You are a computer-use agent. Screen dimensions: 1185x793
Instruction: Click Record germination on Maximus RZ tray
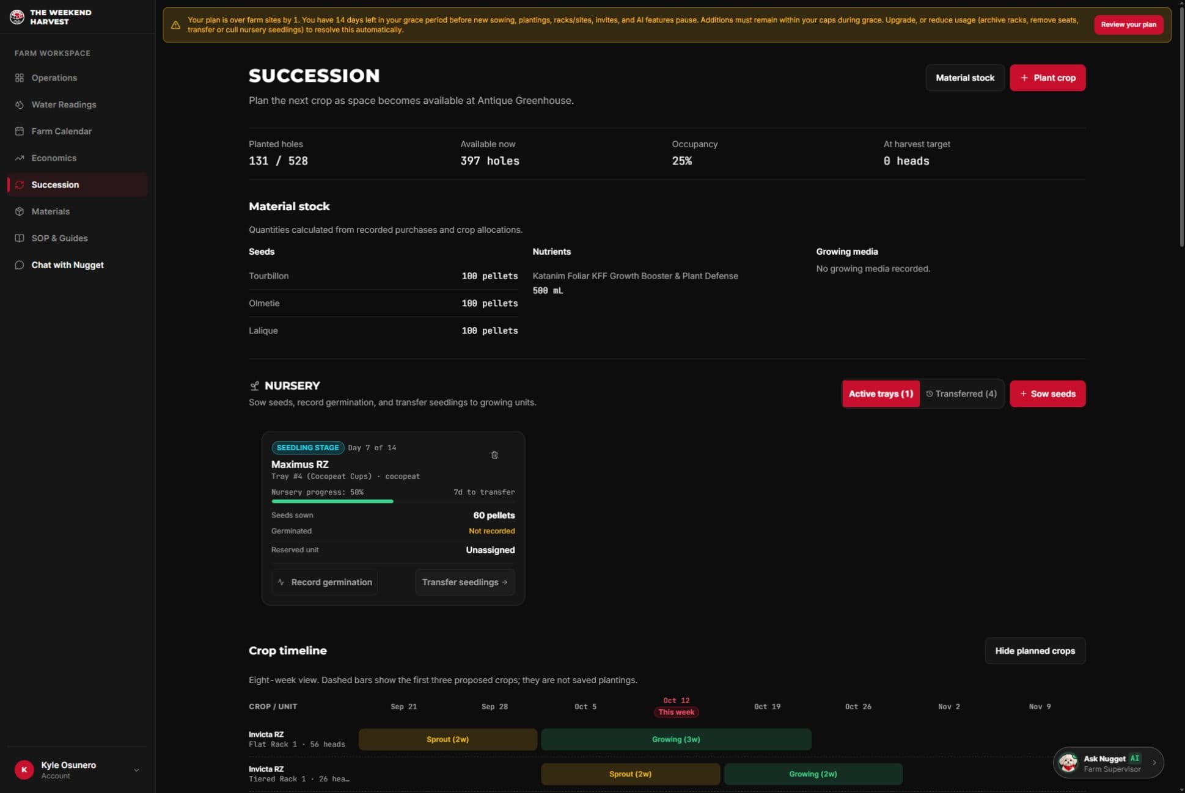tap(325, 582)
